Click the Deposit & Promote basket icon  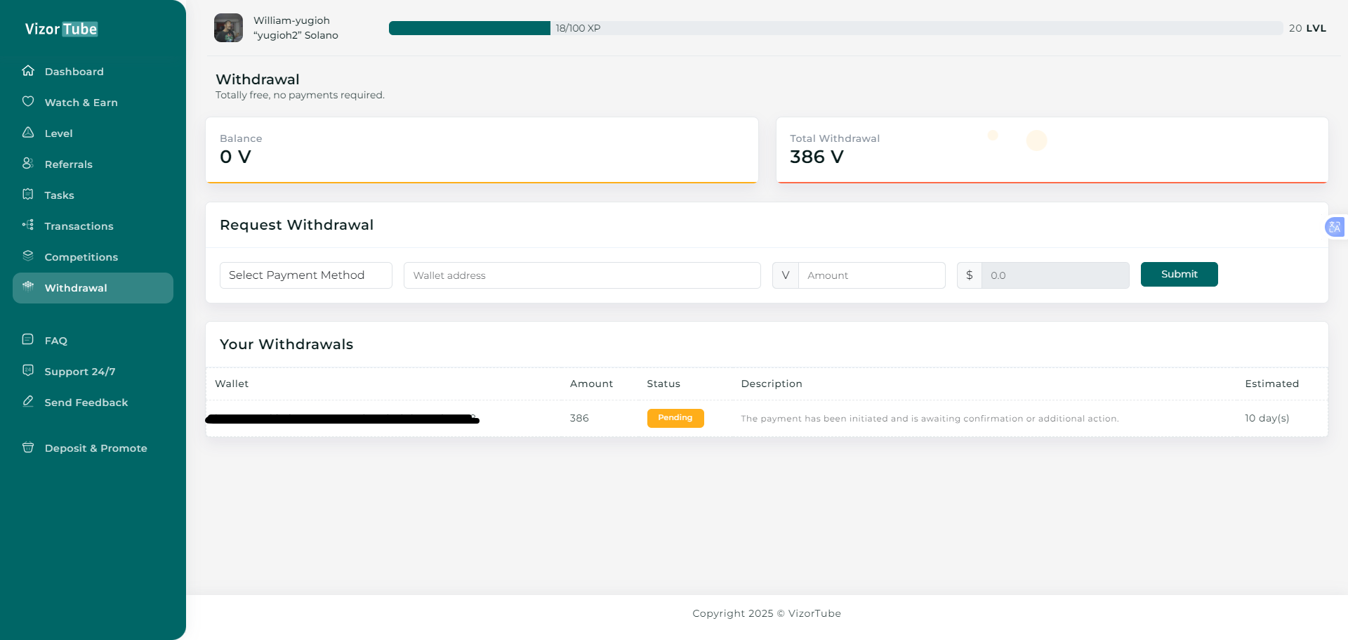click(28, 448)
